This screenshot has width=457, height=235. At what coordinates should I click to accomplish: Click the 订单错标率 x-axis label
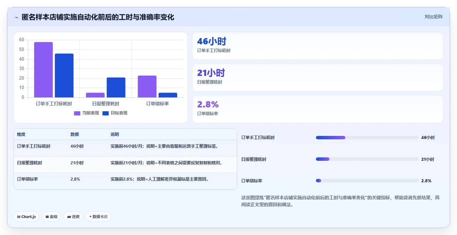coord(157,104)
